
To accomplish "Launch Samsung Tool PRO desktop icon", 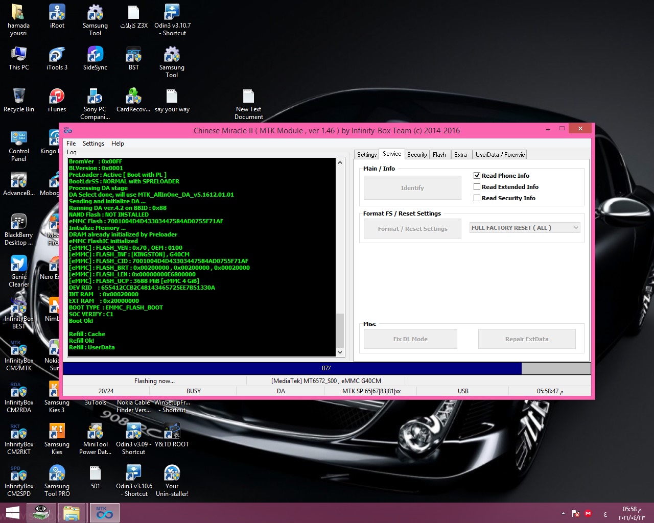I will click(57, 481).
